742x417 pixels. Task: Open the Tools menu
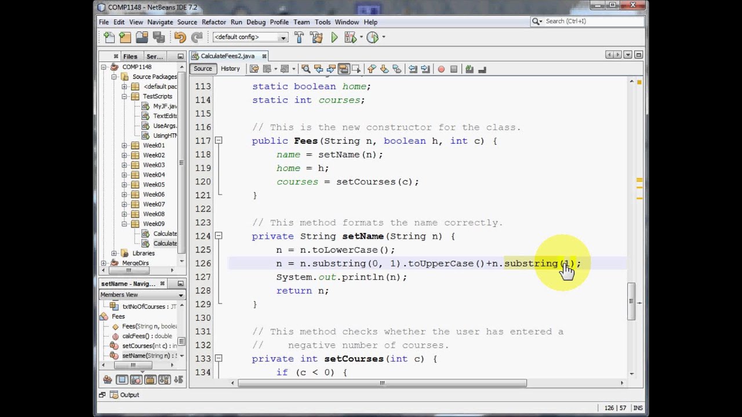(323, 22)
